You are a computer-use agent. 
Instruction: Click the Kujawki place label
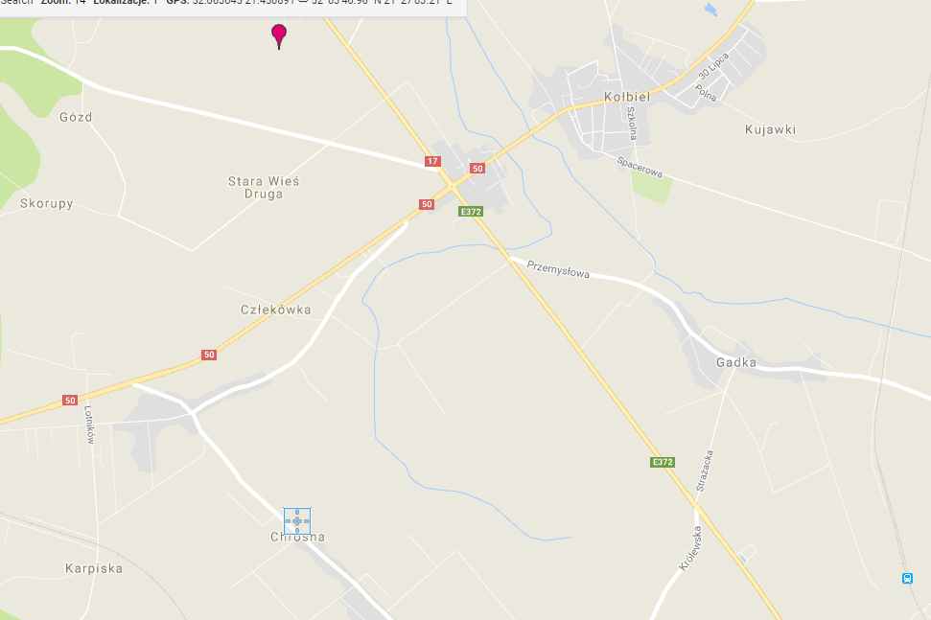click(770, 129)
